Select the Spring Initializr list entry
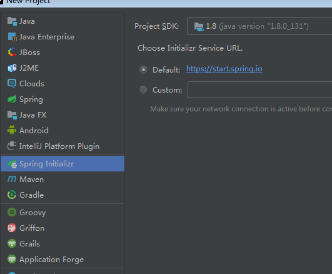 point(63,164)
